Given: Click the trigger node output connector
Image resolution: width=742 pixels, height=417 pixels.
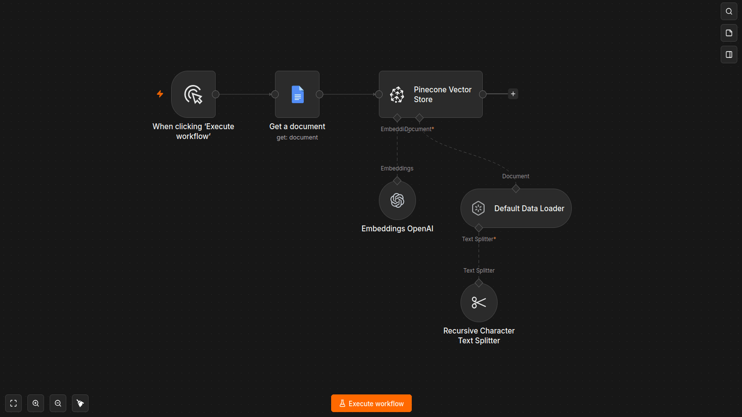Looking at the screenshot, I should point(216,94).
